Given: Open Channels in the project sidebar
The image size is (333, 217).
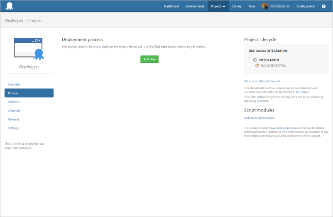Looking at the screenshot, I should (14, 111).
